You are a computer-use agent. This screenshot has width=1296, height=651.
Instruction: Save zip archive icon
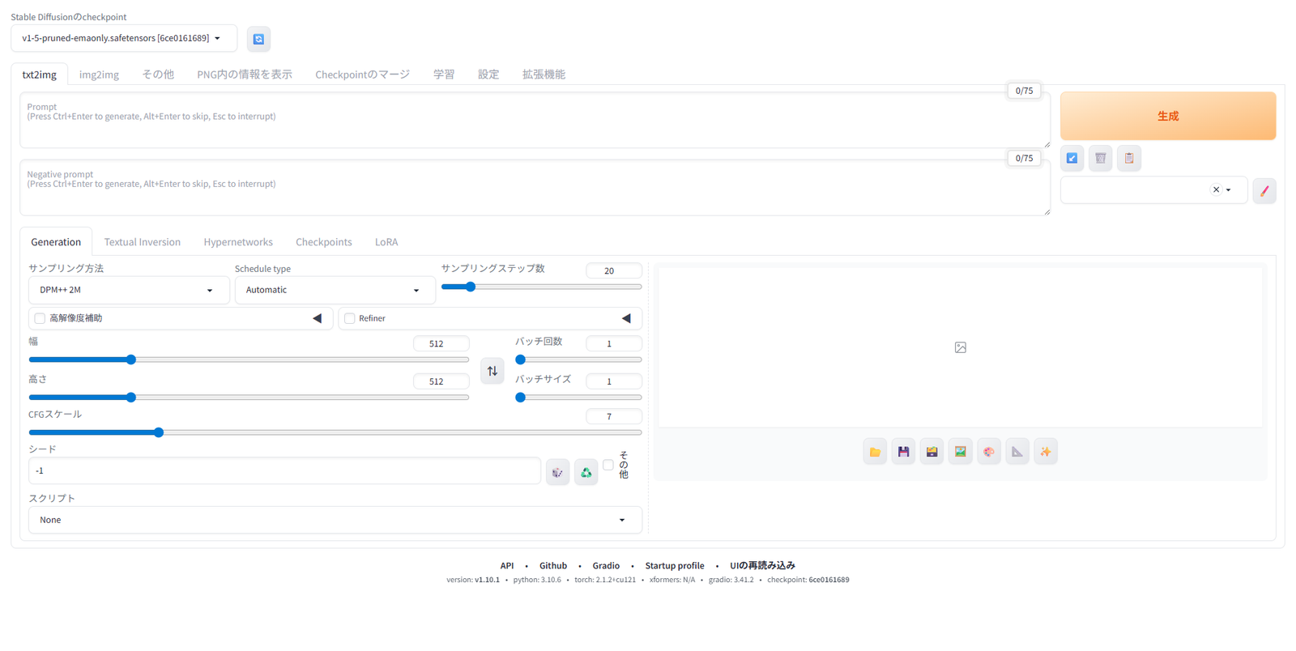coord(932,452)
